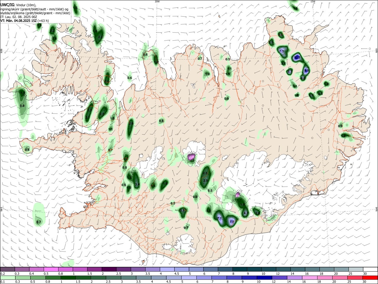Screen dimensions: 378x284
Task: Click the 2.6 precipitation value label
Action: [x=131, y=123]
